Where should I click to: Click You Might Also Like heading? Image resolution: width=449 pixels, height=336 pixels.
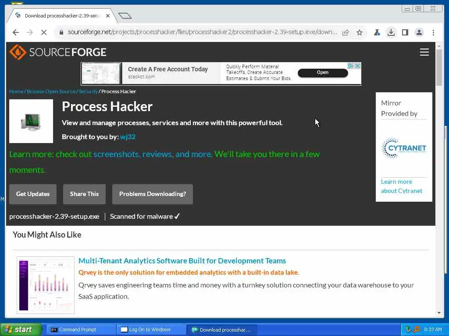pos(47,235)
